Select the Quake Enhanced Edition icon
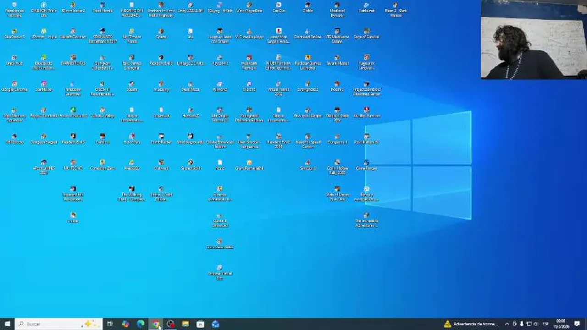 220,141
